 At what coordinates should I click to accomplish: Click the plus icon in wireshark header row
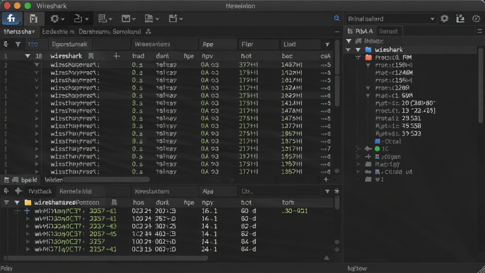click(117, 56)
